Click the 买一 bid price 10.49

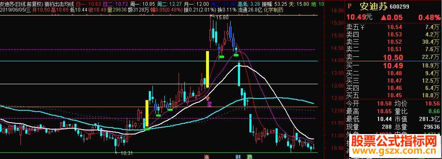click(393, 66)
